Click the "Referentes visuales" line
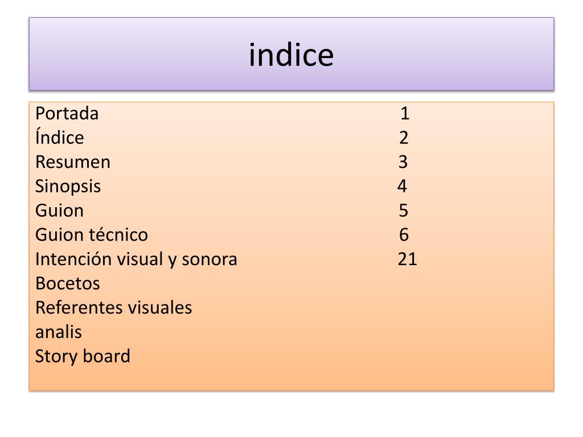Viewport: 583px width, 437px height. point(113,308)
